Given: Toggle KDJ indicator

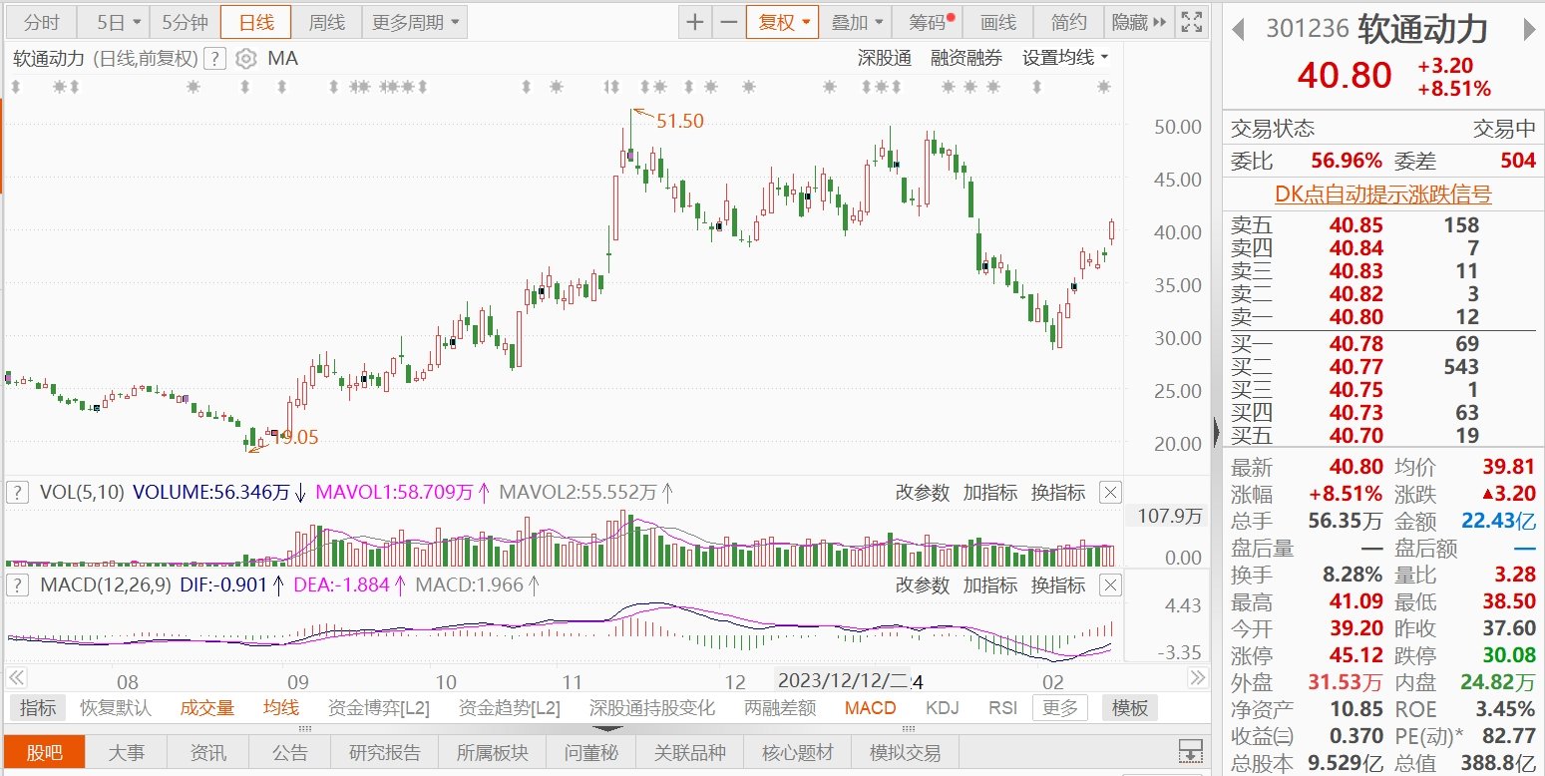Looking at the screenshot, I should click(943, 708).
